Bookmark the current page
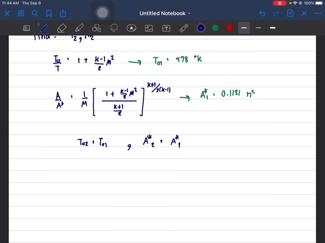This screenshot has width=325, height=243. click(49, 13)
